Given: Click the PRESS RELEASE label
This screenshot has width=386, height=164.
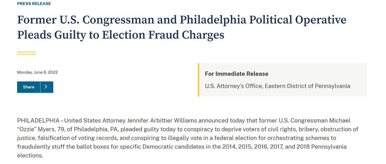Looking at the screenshot, I should pyautogui.click(x=34, y=4).
